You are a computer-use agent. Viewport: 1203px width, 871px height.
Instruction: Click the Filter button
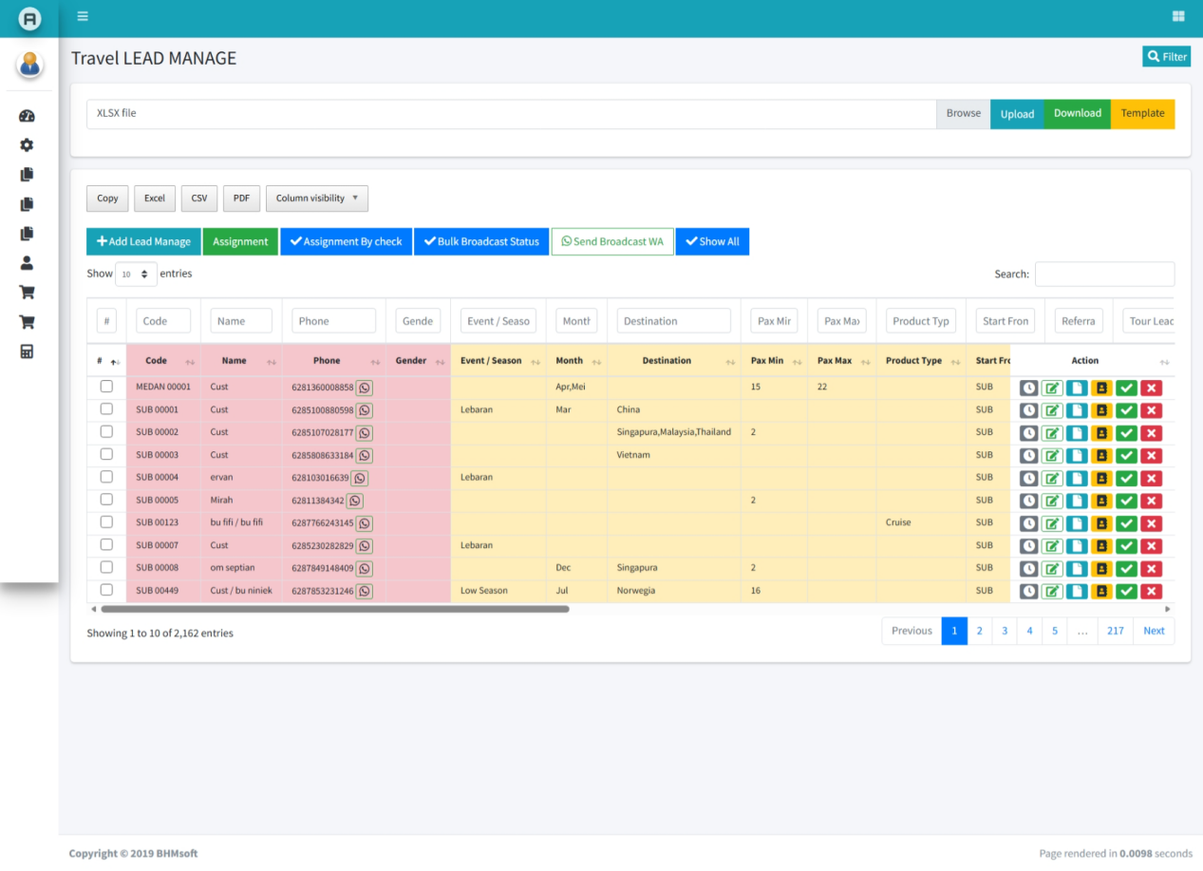pyautogui.click(x=1166, y=56)
